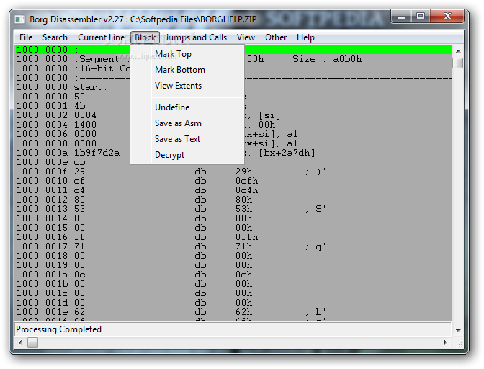Viewport: 484px width, 369px height.
Task: Open the Current Line menu
Action: point(102,37)
